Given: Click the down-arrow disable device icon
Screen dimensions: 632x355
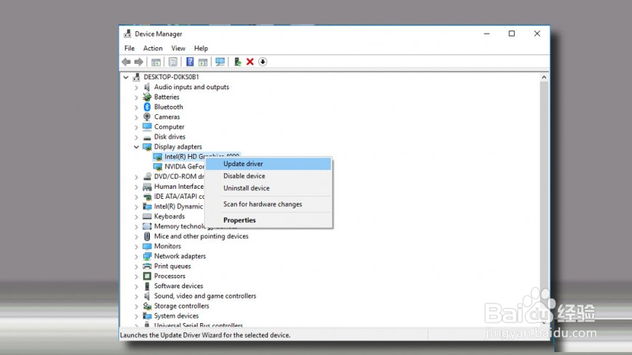Looking at the screenshot, I should tap(263, 62).
